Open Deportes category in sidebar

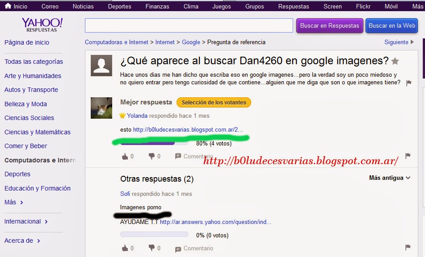(17, 174)
